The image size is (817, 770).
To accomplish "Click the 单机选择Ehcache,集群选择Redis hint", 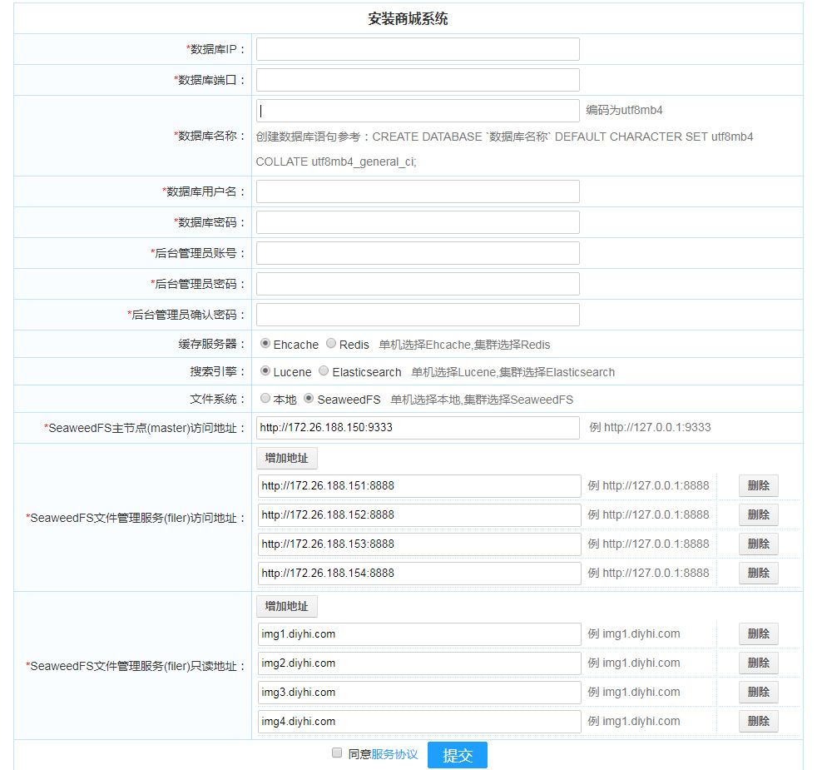I will [x=464, y=345].
